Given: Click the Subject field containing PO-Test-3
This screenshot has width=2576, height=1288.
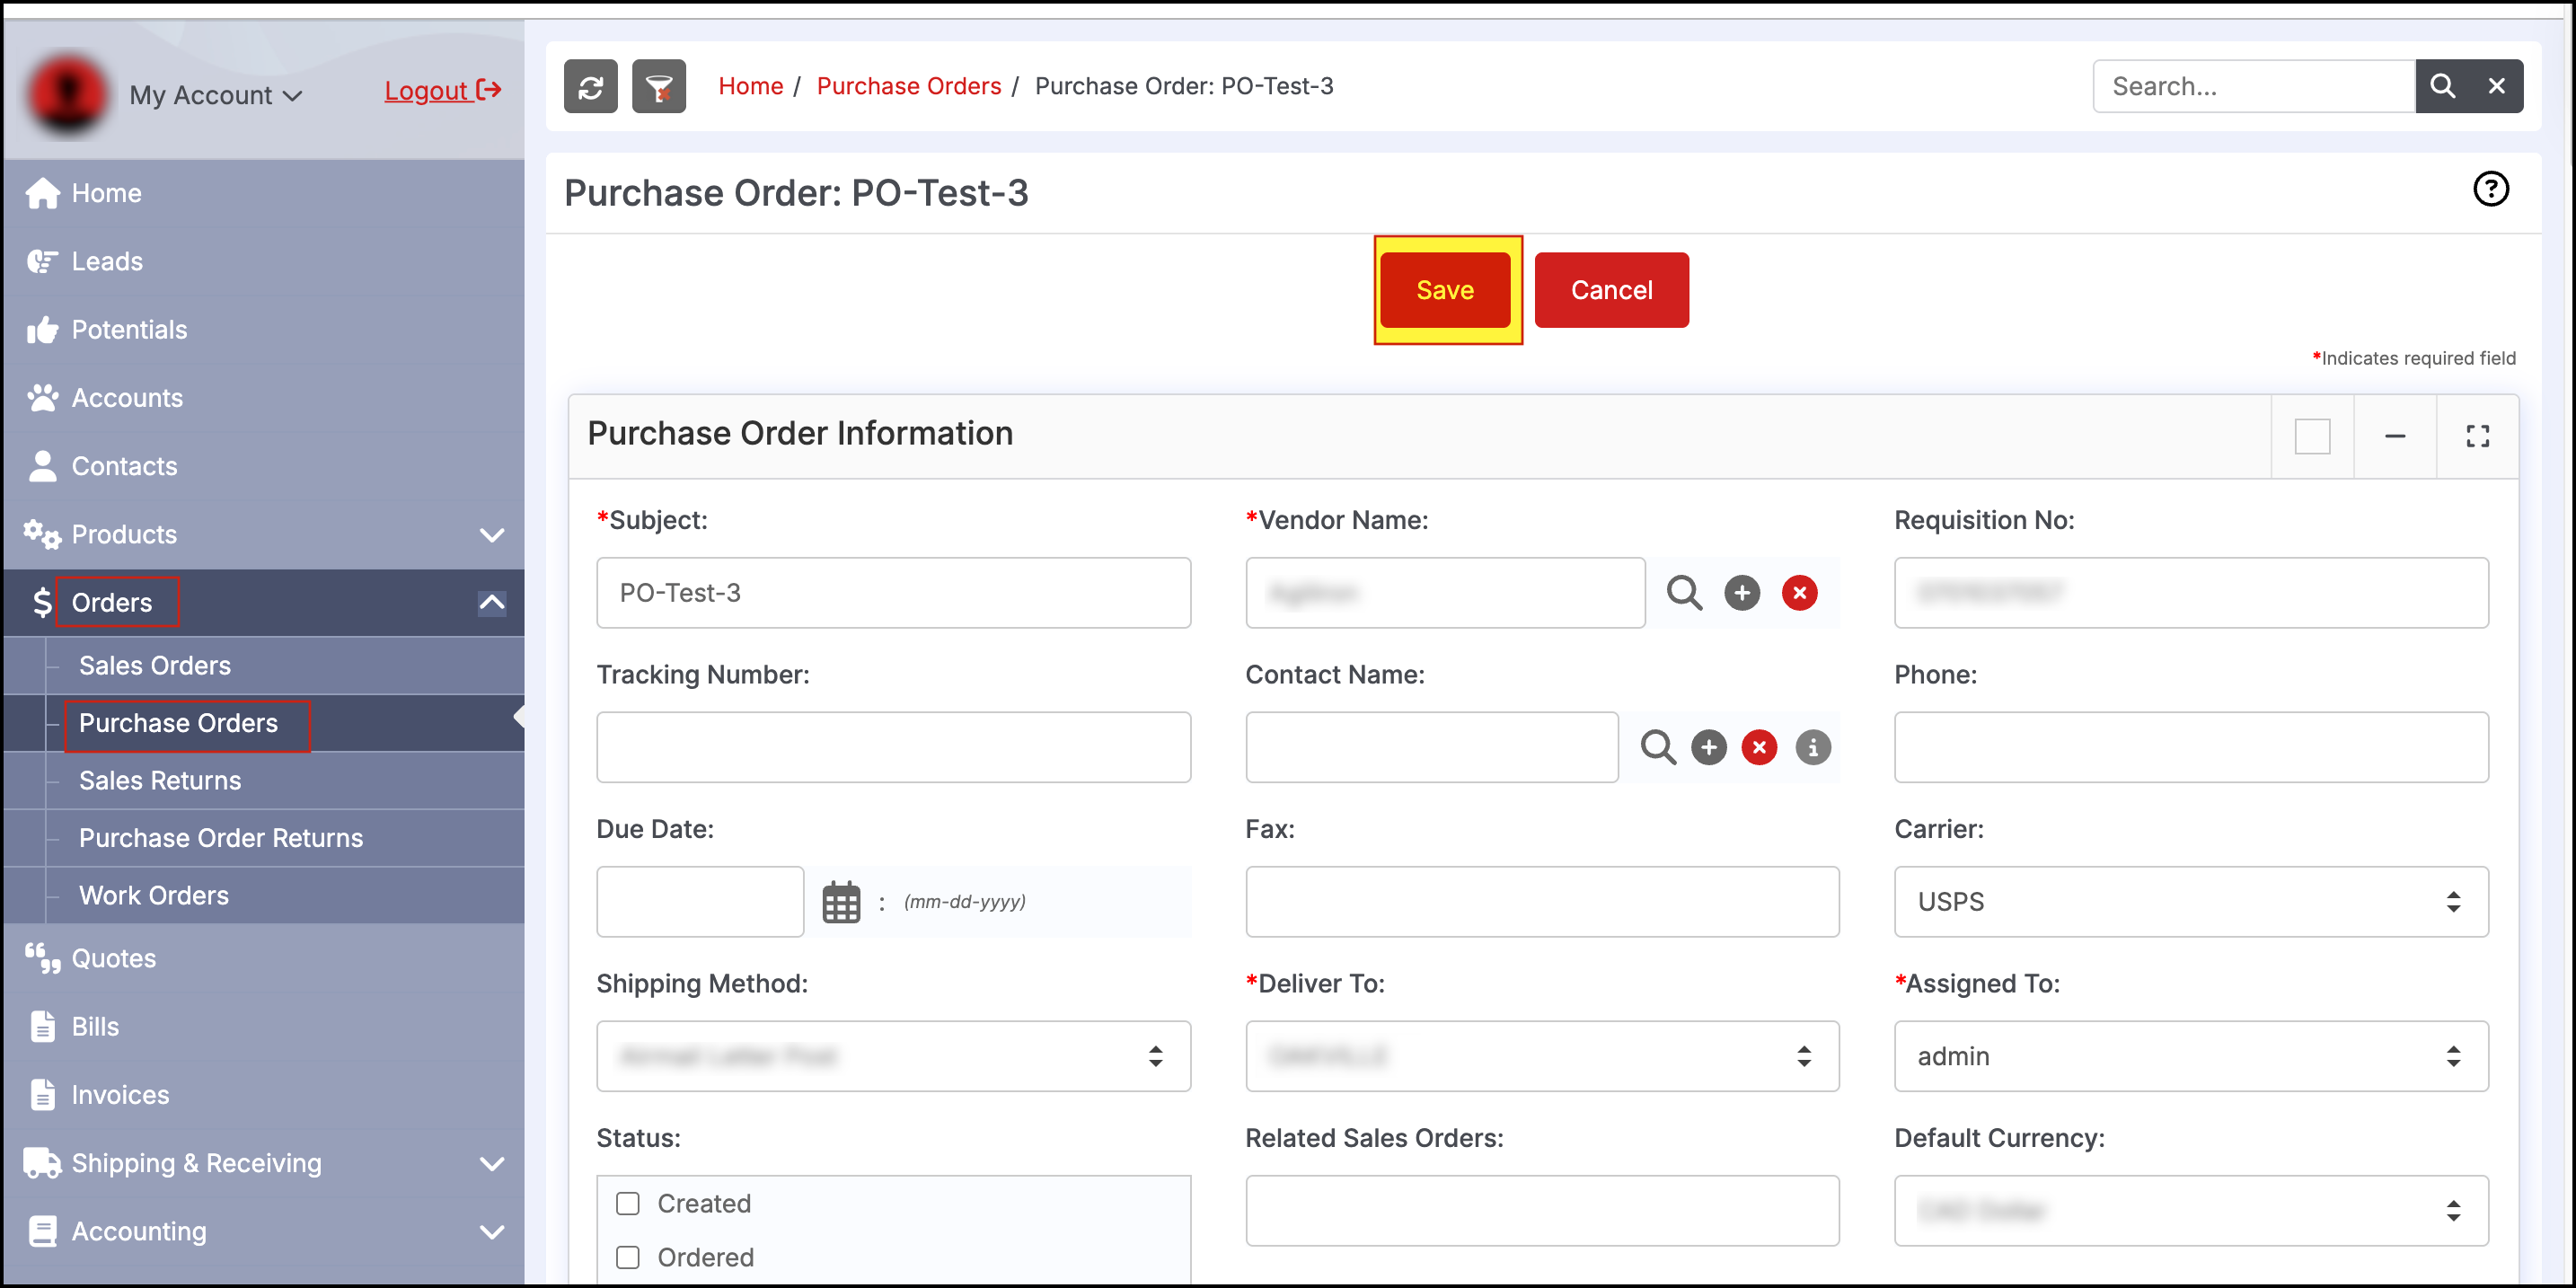Looking at the screenshot, I should [x=893, y=593].
